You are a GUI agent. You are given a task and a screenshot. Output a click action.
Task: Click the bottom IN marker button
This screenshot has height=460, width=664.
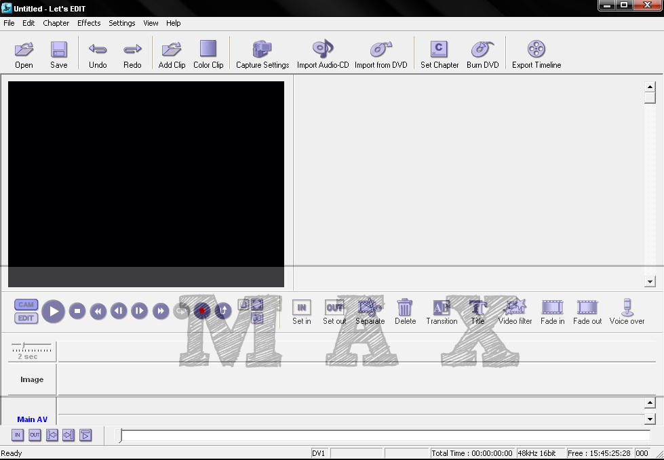pyautogui.click(x=18, y=435)
